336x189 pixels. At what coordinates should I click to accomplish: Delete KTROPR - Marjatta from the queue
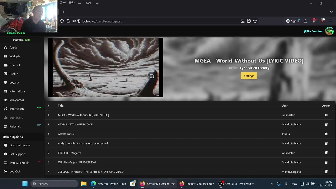326,153
